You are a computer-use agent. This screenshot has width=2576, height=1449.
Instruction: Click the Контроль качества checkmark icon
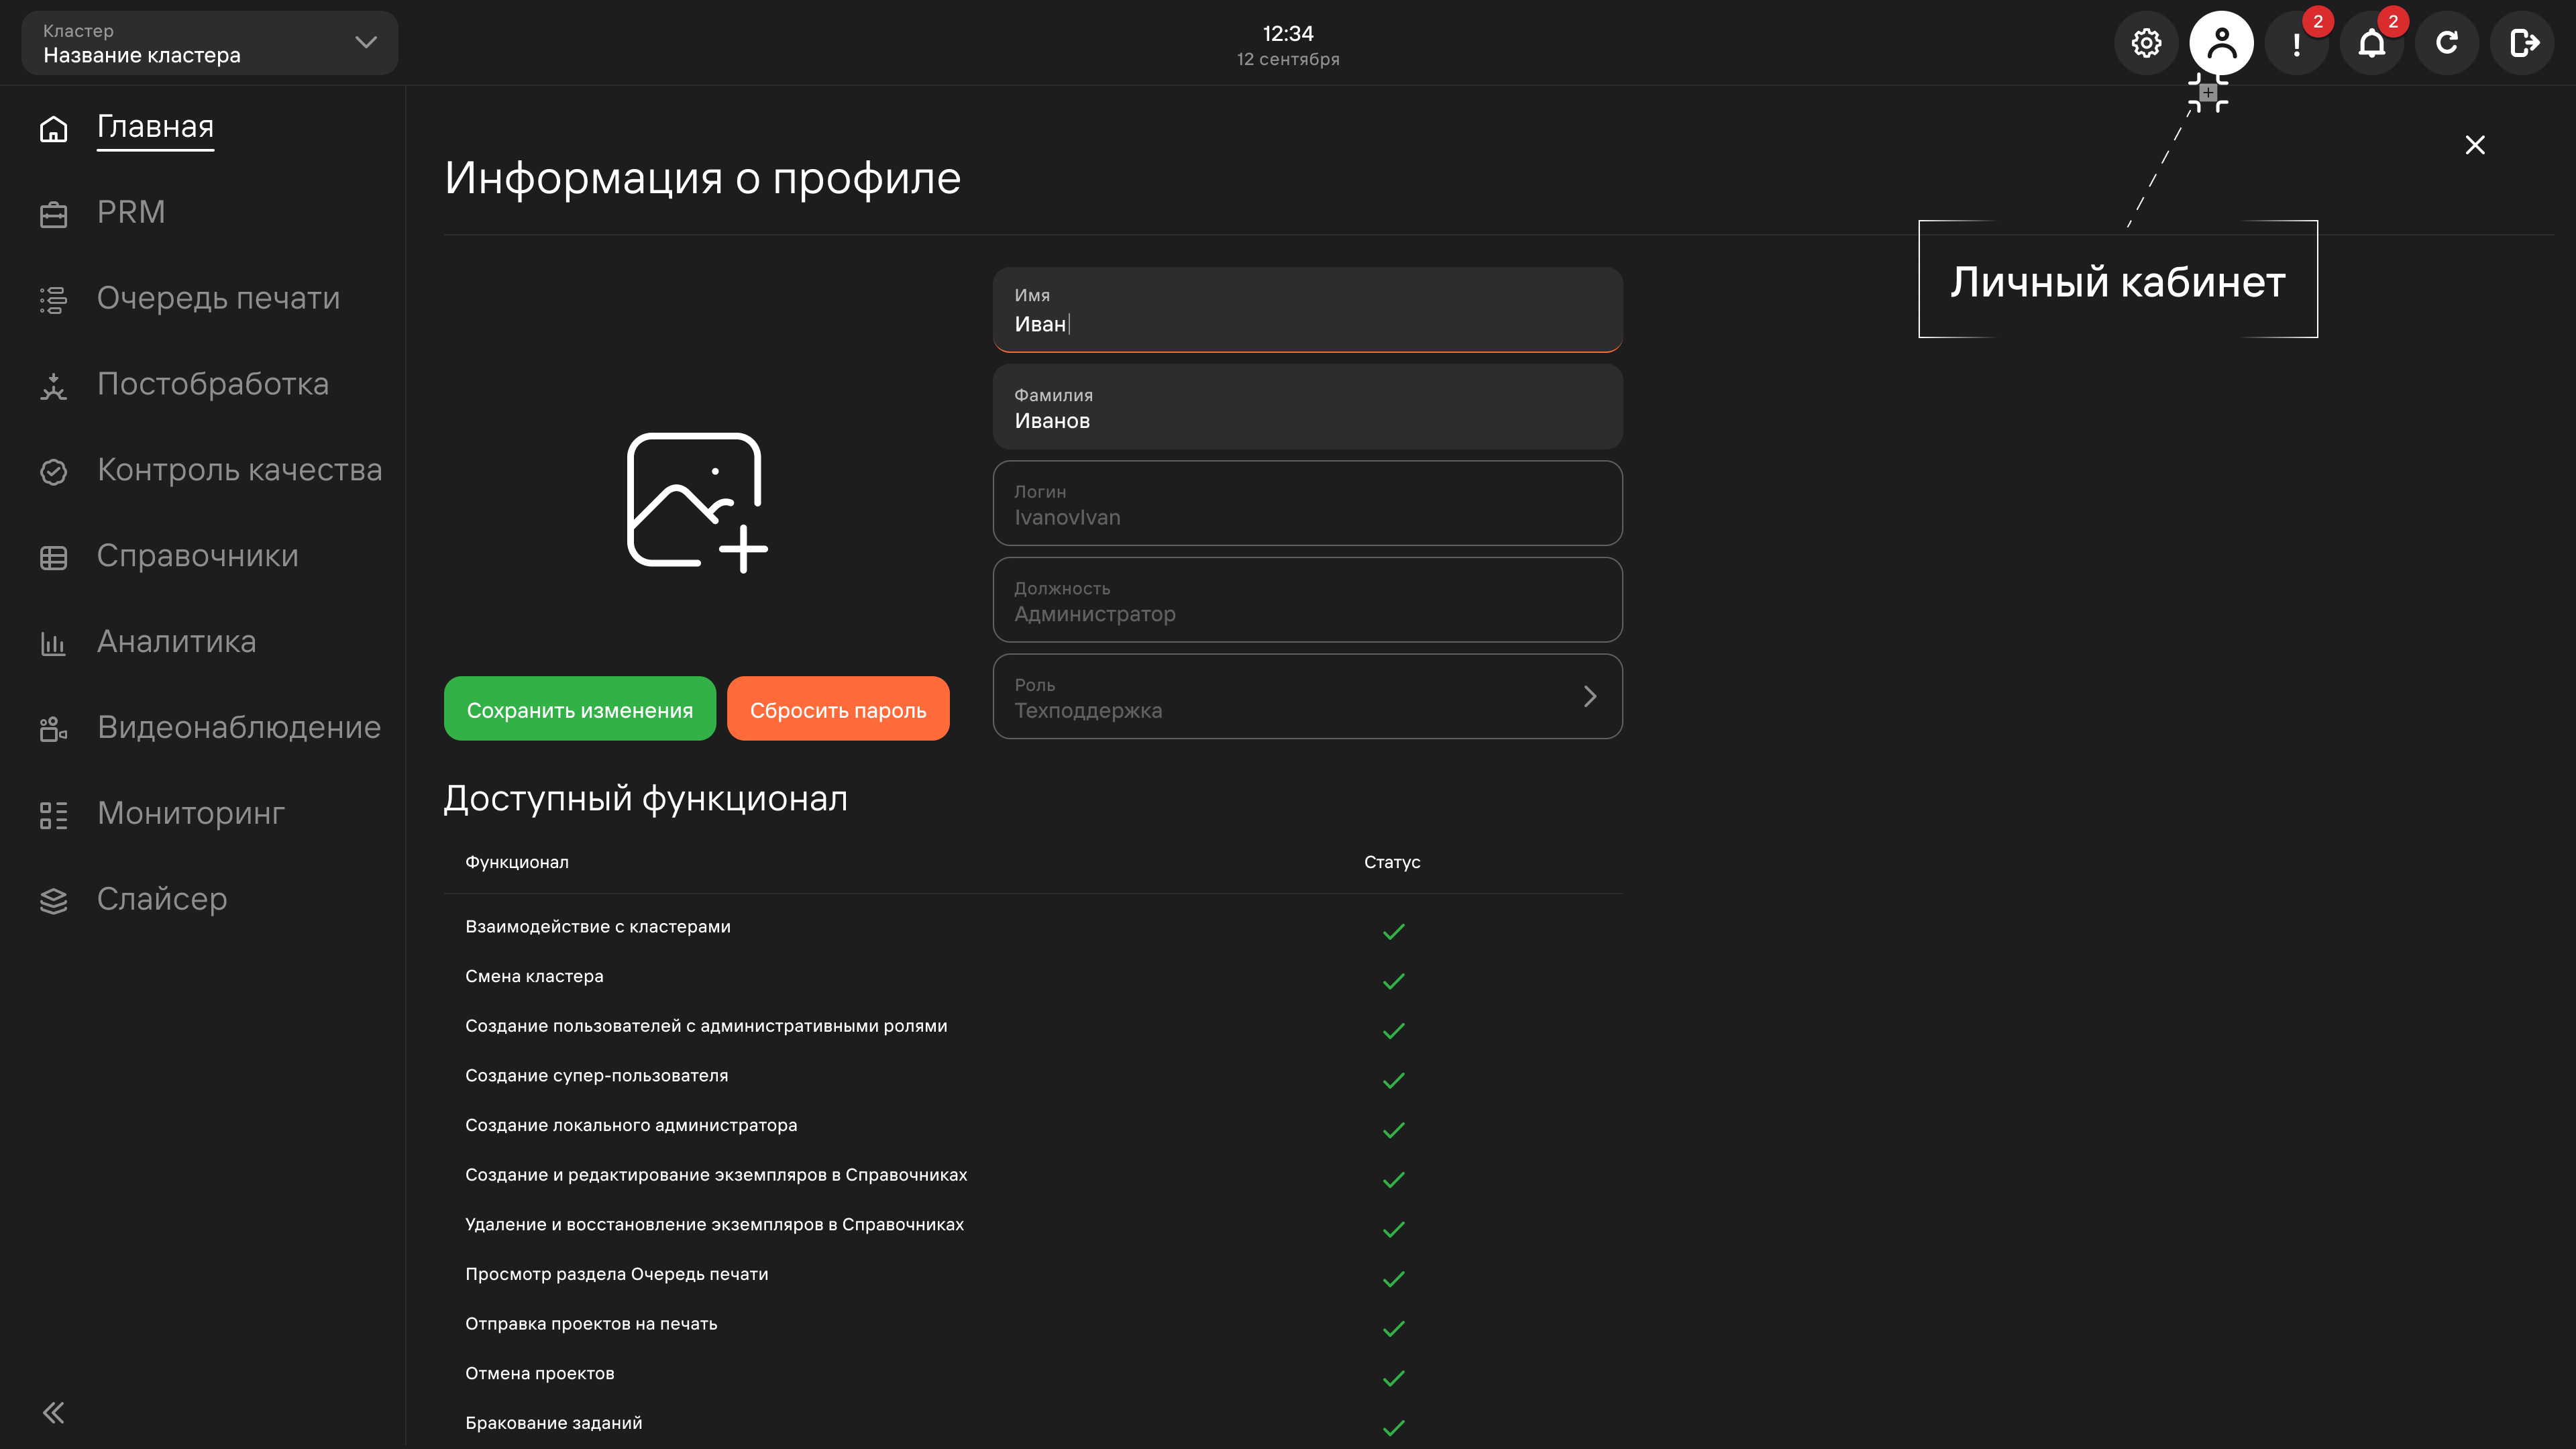(53, 472)
